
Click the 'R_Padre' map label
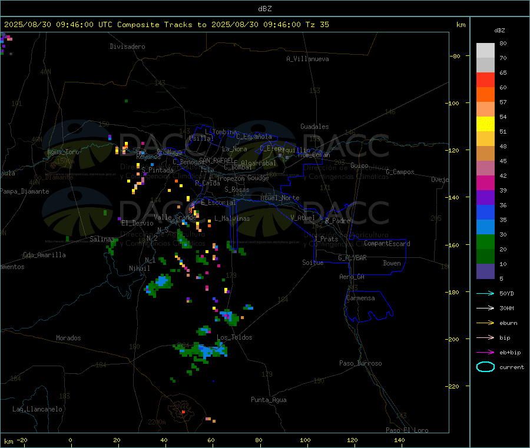[337, 221]
